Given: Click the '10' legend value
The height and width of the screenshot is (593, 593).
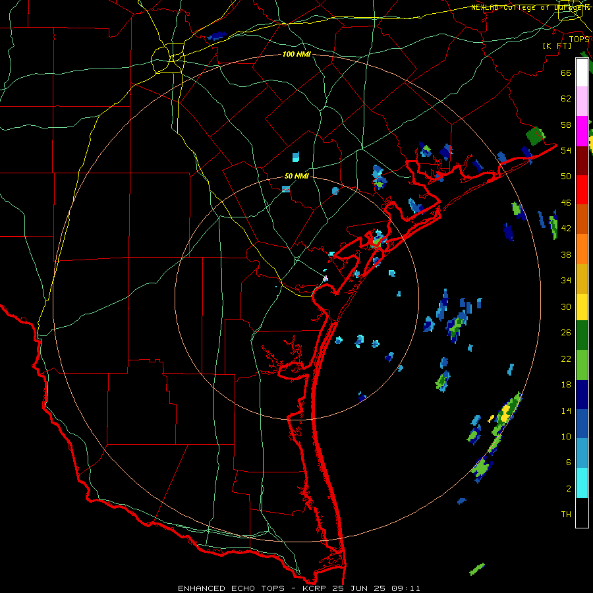Looking at the screenshot, I should pyautogui.click(x=566, y=436).
